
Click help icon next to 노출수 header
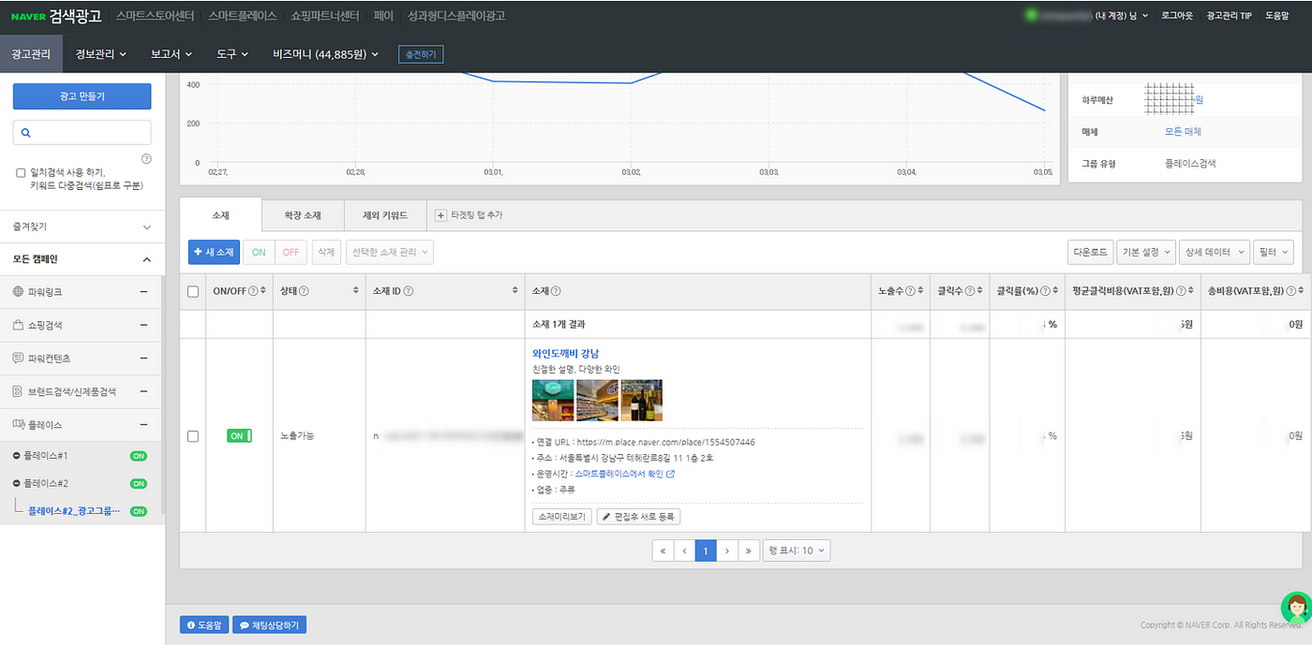click(911, 291)
